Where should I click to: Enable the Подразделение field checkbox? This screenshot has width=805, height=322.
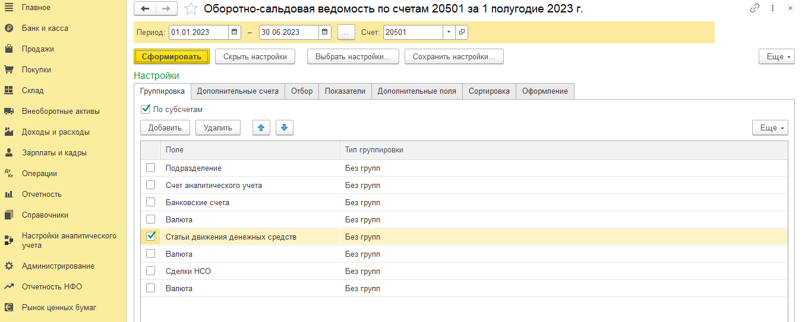tap(151, 168)
